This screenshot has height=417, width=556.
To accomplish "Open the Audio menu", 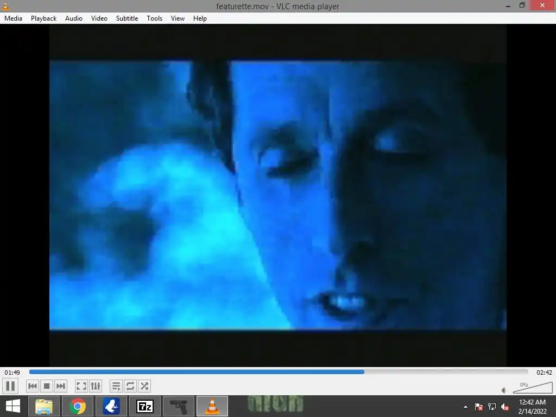I will point(74,18).
